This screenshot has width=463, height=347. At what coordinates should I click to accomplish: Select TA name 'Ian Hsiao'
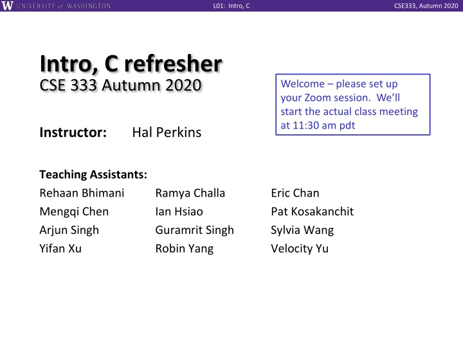(x=179, y=211)
